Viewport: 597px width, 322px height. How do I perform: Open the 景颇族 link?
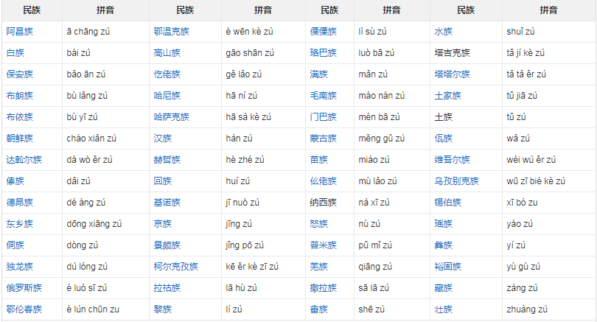(167, 245)
